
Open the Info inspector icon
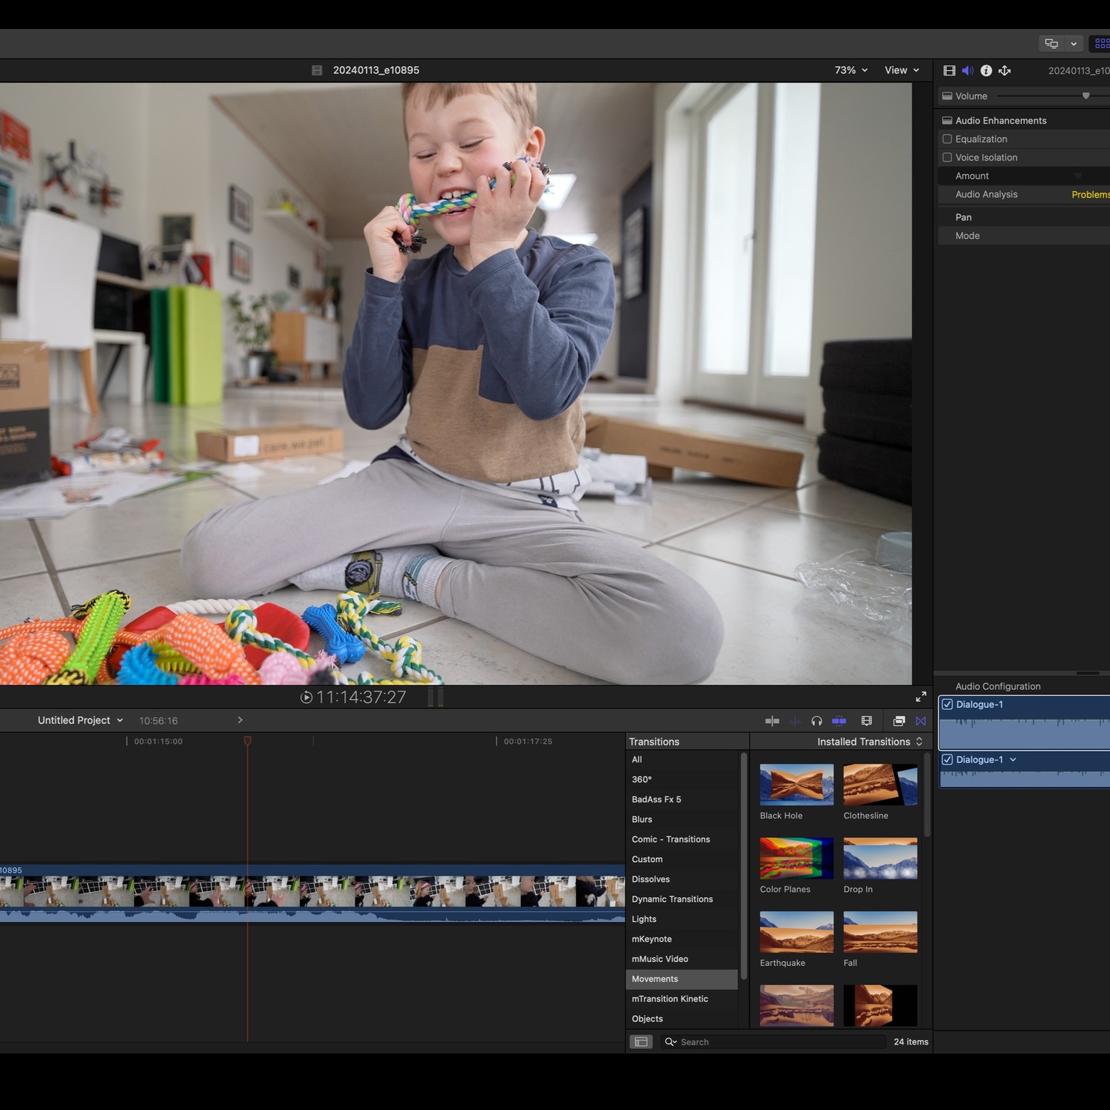click(x=986, y=70)
